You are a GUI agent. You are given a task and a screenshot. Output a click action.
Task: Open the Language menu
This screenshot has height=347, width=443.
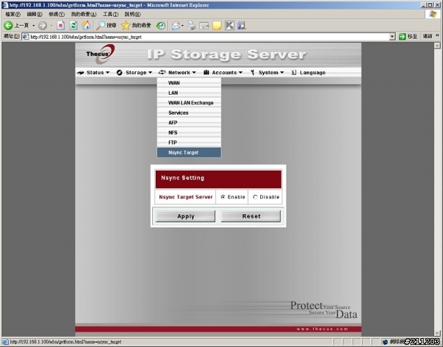[x=308, y=73]
